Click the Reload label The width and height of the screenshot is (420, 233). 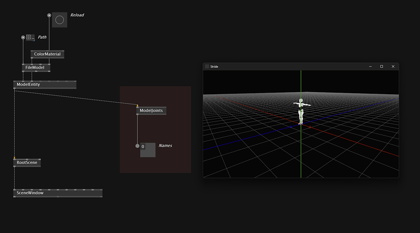[77, 15]
